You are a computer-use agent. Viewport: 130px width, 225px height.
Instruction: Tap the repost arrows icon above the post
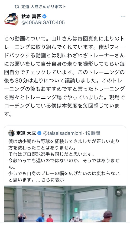pos(17,7)
